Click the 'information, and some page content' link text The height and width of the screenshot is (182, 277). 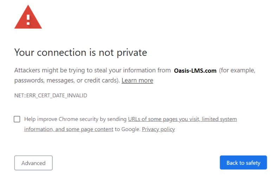[69, 129]
